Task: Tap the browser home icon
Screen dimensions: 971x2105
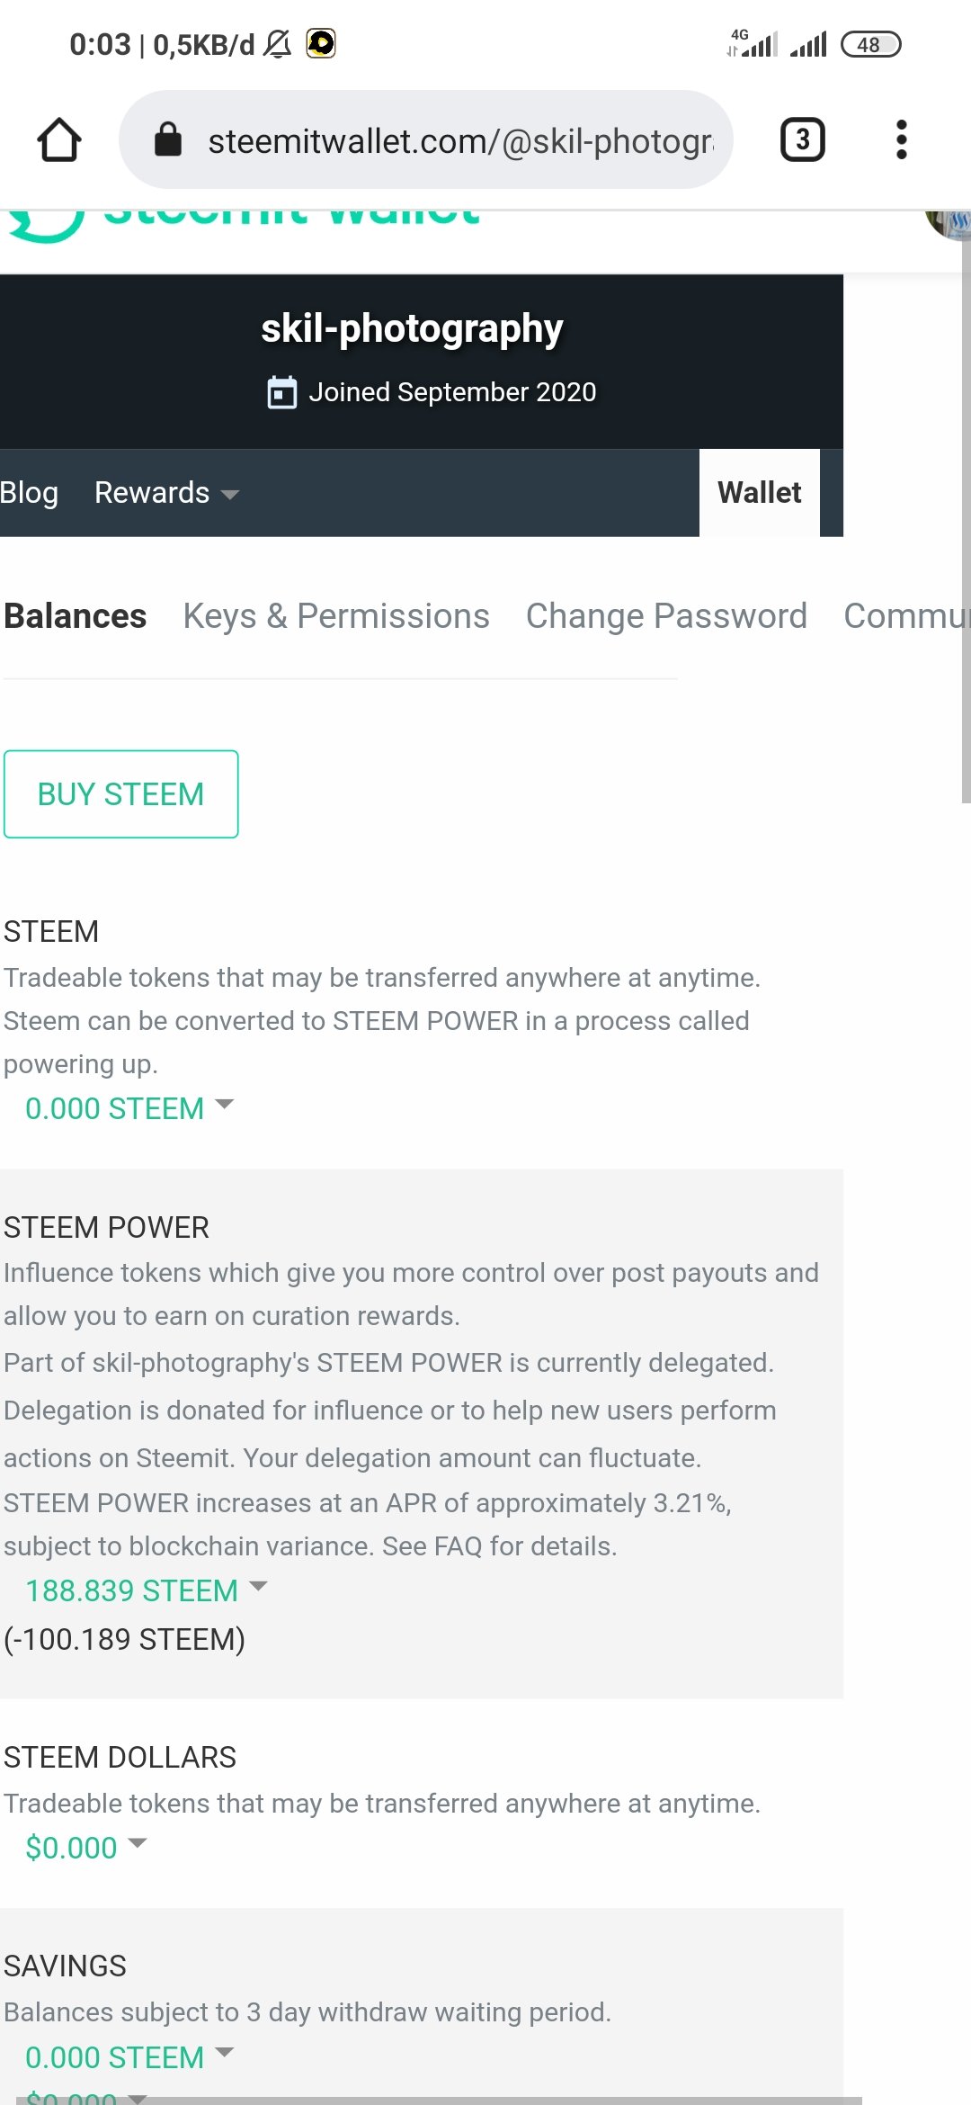Action: point(59,139)
